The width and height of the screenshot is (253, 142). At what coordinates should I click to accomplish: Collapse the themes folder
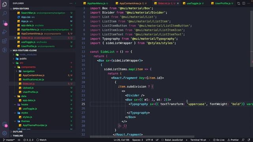[x=25, y=121]
